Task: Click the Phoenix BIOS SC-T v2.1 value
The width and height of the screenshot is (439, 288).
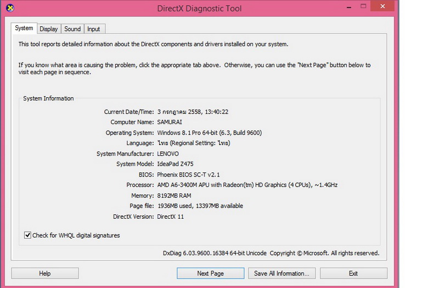Action: coord(188,175)
